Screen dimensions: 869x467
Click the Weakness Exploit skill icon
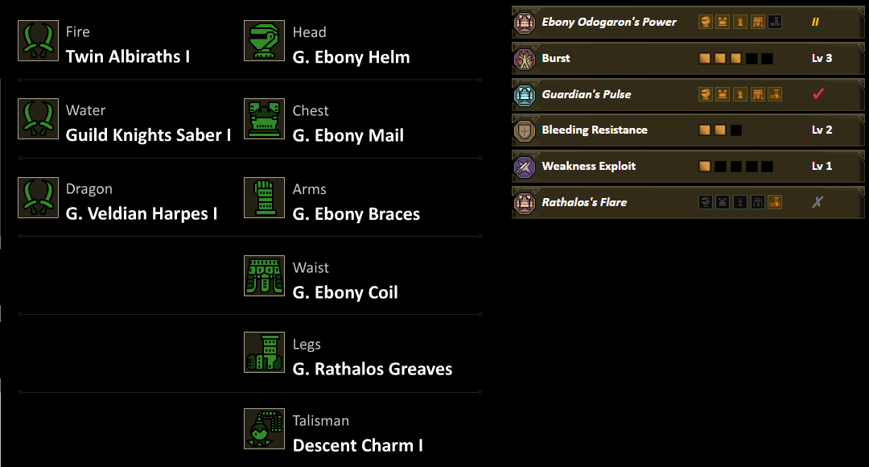pos(525,167)
